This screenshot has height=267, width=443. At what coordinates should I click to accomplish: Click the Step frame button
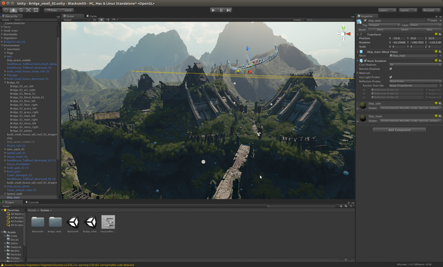point(228,10)
